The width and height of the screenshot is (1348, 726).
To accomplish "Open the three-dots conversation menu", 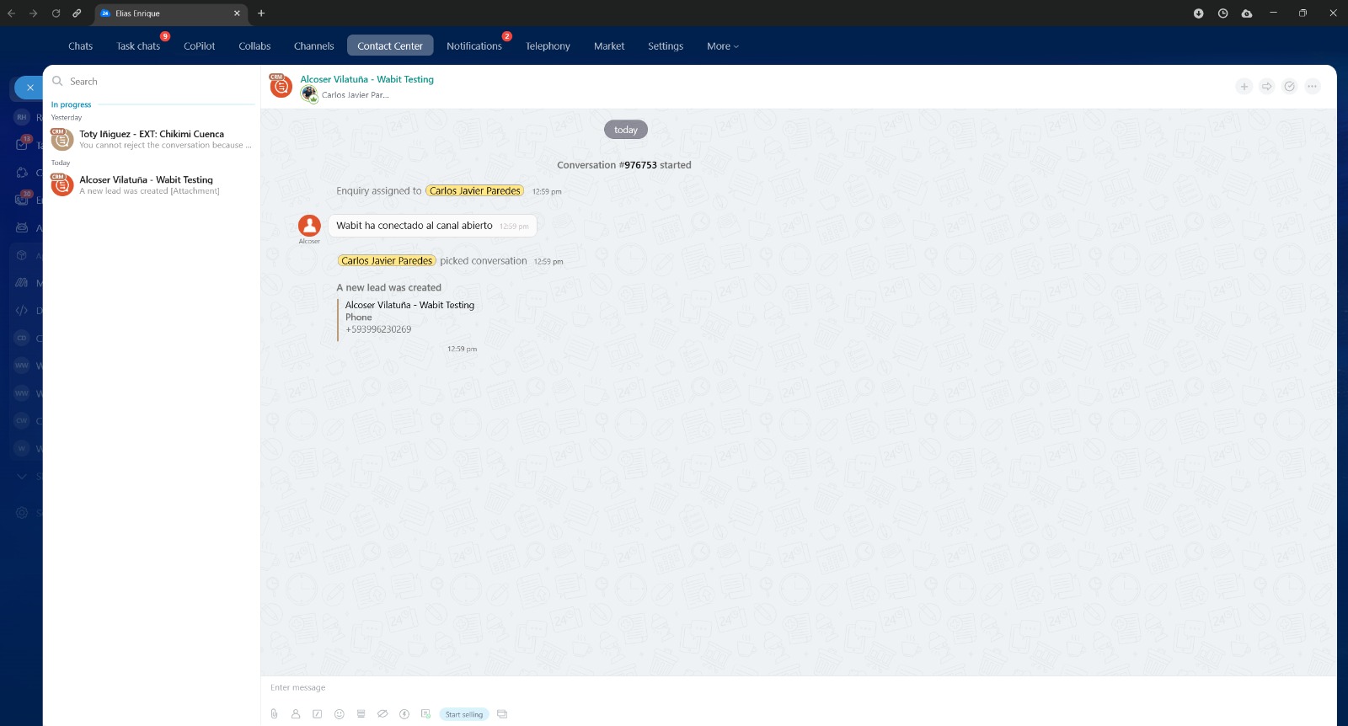I will click(x=1312, y=87).
